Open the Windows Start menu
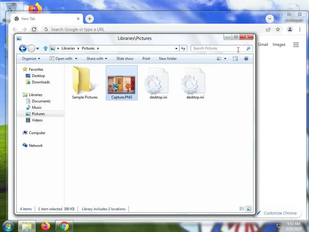This screenshot has height=232, width=309. [8, 226]
